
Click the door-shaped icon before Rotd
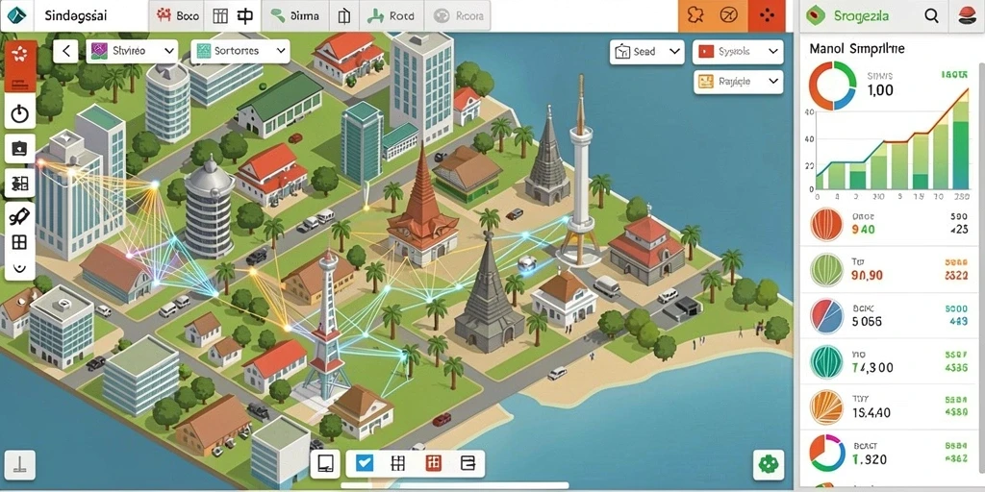click(343, 16)
